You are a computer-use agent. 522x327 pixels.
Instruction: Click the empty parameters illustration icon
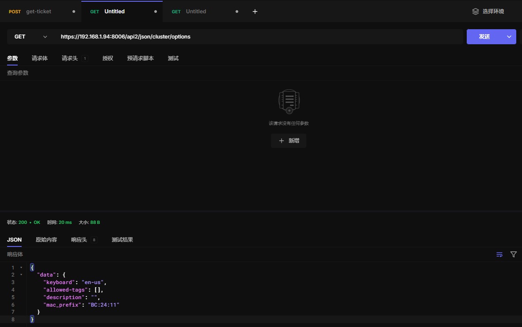point(289,101)
